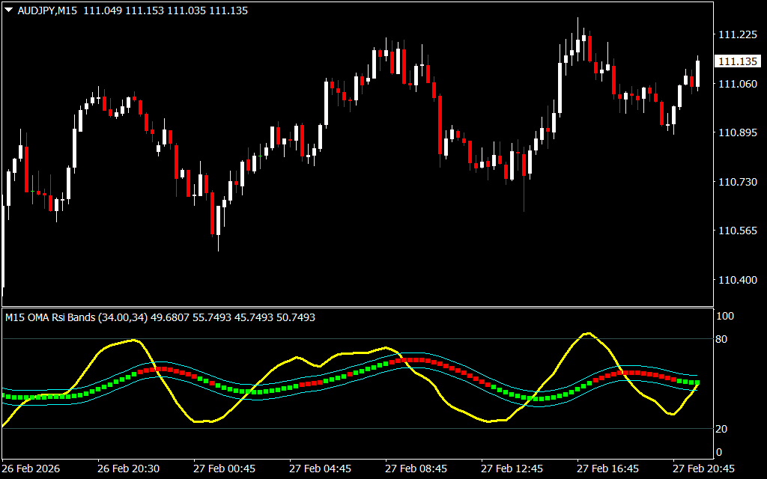
Task: Click the 110.895 price axis label
Action: [x=737, y=133]
